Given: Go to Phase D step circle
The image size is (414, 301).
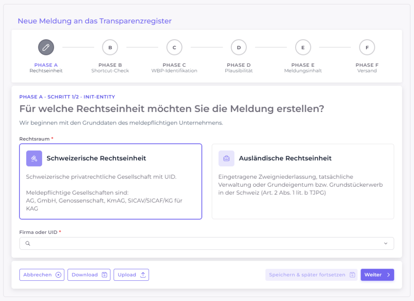Looking at the screenshot, I should (239, 48).
